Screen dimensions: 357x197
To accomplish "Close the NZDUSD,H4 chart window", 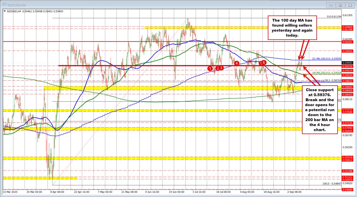I will [x=350, y=5].
